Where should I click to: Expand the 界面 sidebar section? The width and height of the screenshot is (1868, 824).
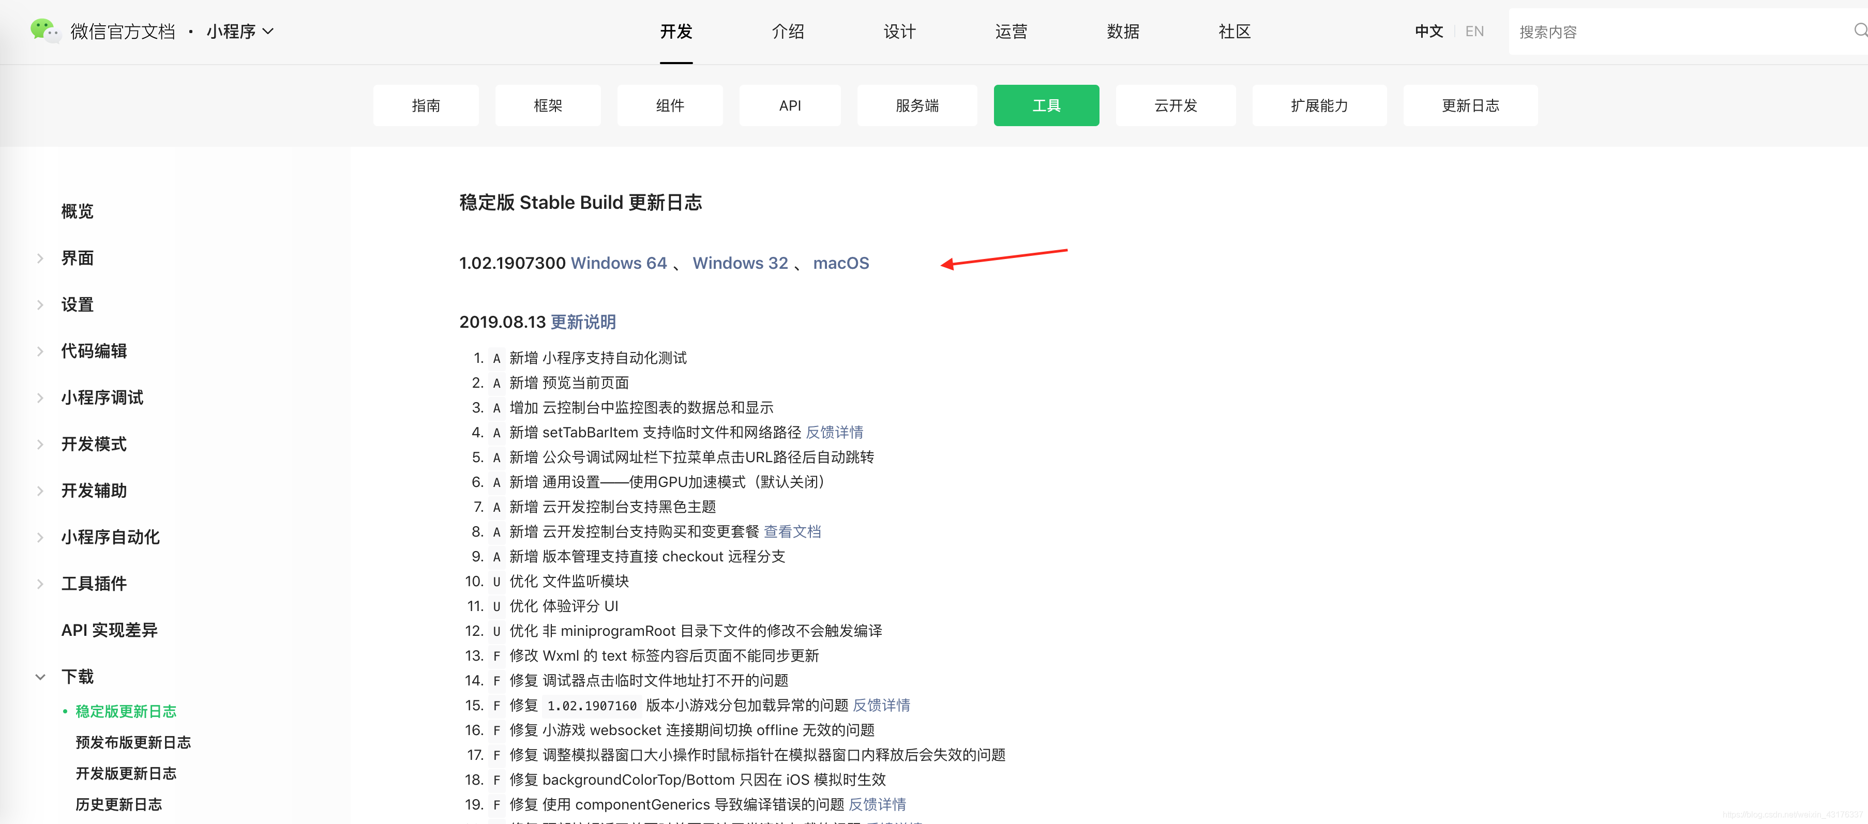41,258
